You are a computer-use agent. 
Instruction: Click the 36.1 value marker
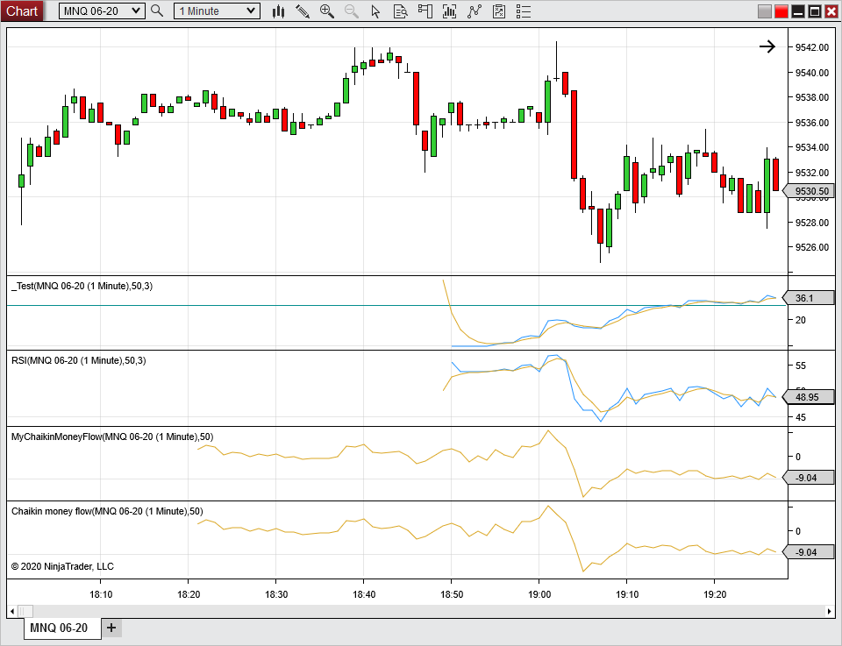pos(809,298)
